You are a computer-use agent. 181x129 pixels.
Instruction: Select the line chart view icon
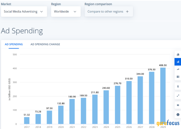[178, 69]
